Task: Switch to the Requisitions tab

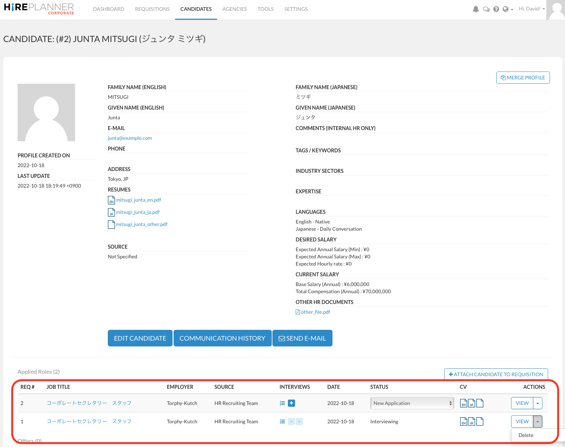Action: (x=152, y=9)
